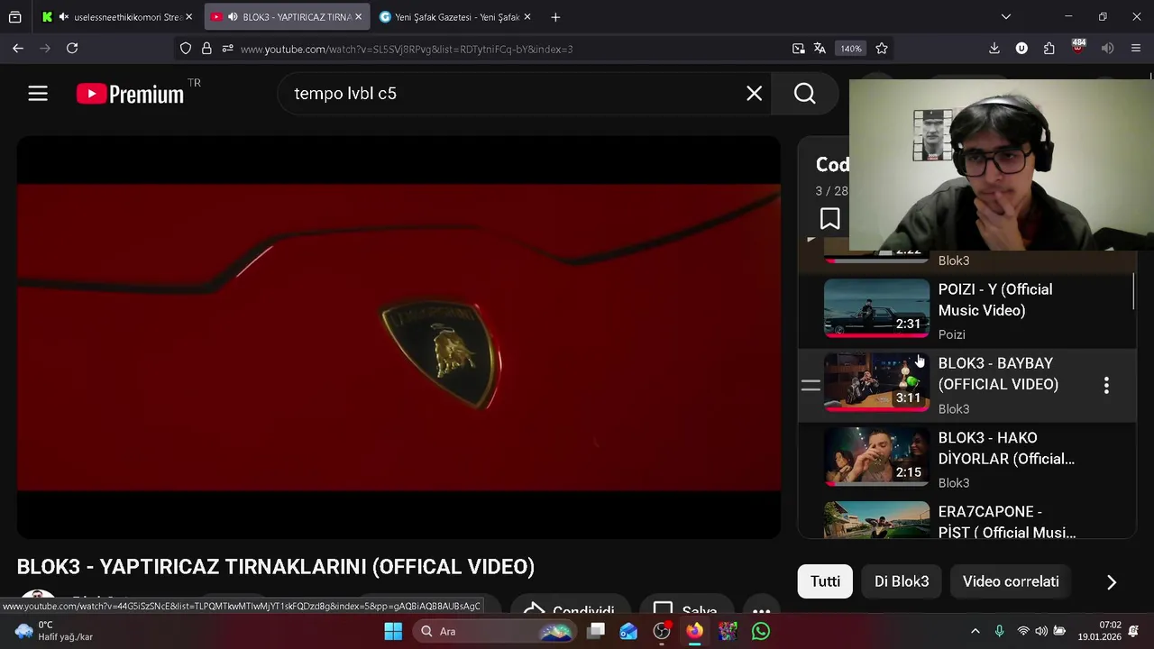Save playlist with the bookmark icon
Viewport: 1154px width, 649px height.
tap(829, 219)
